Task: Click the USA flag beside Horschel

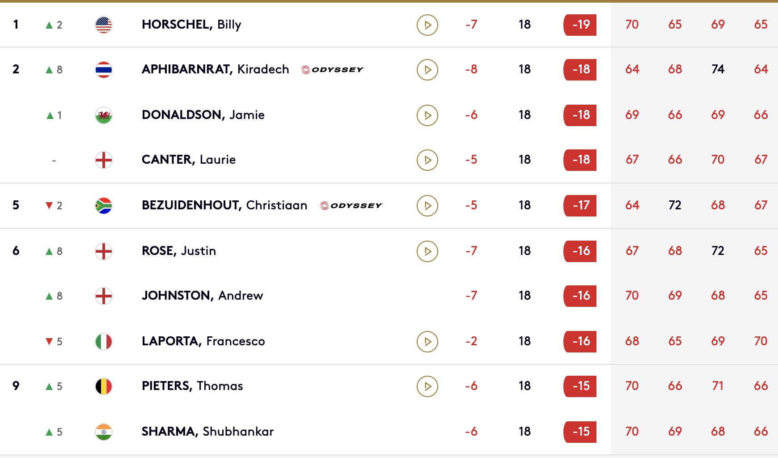Action: 104,25
